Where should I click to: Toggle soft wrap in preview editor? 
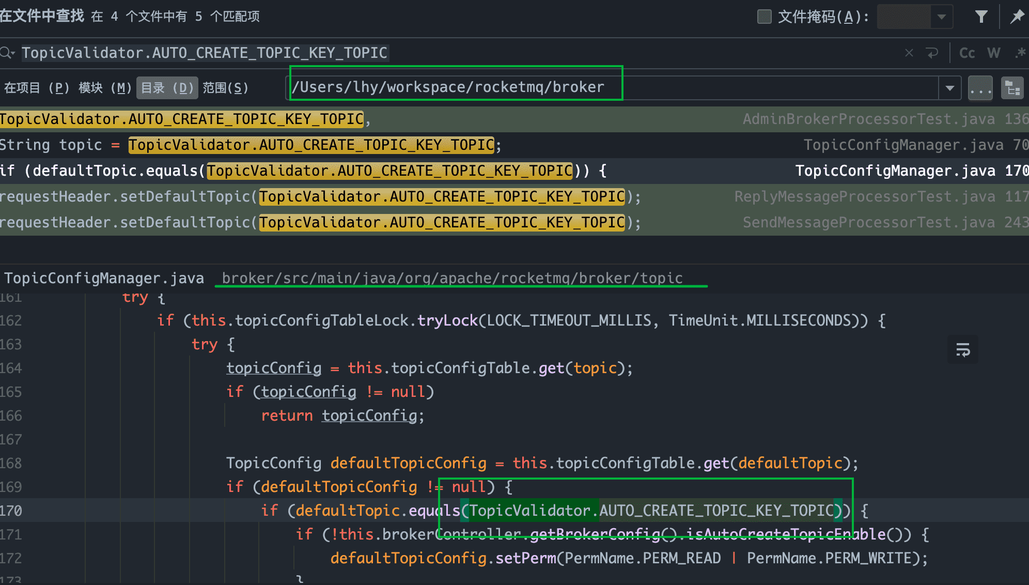(963, 349)
